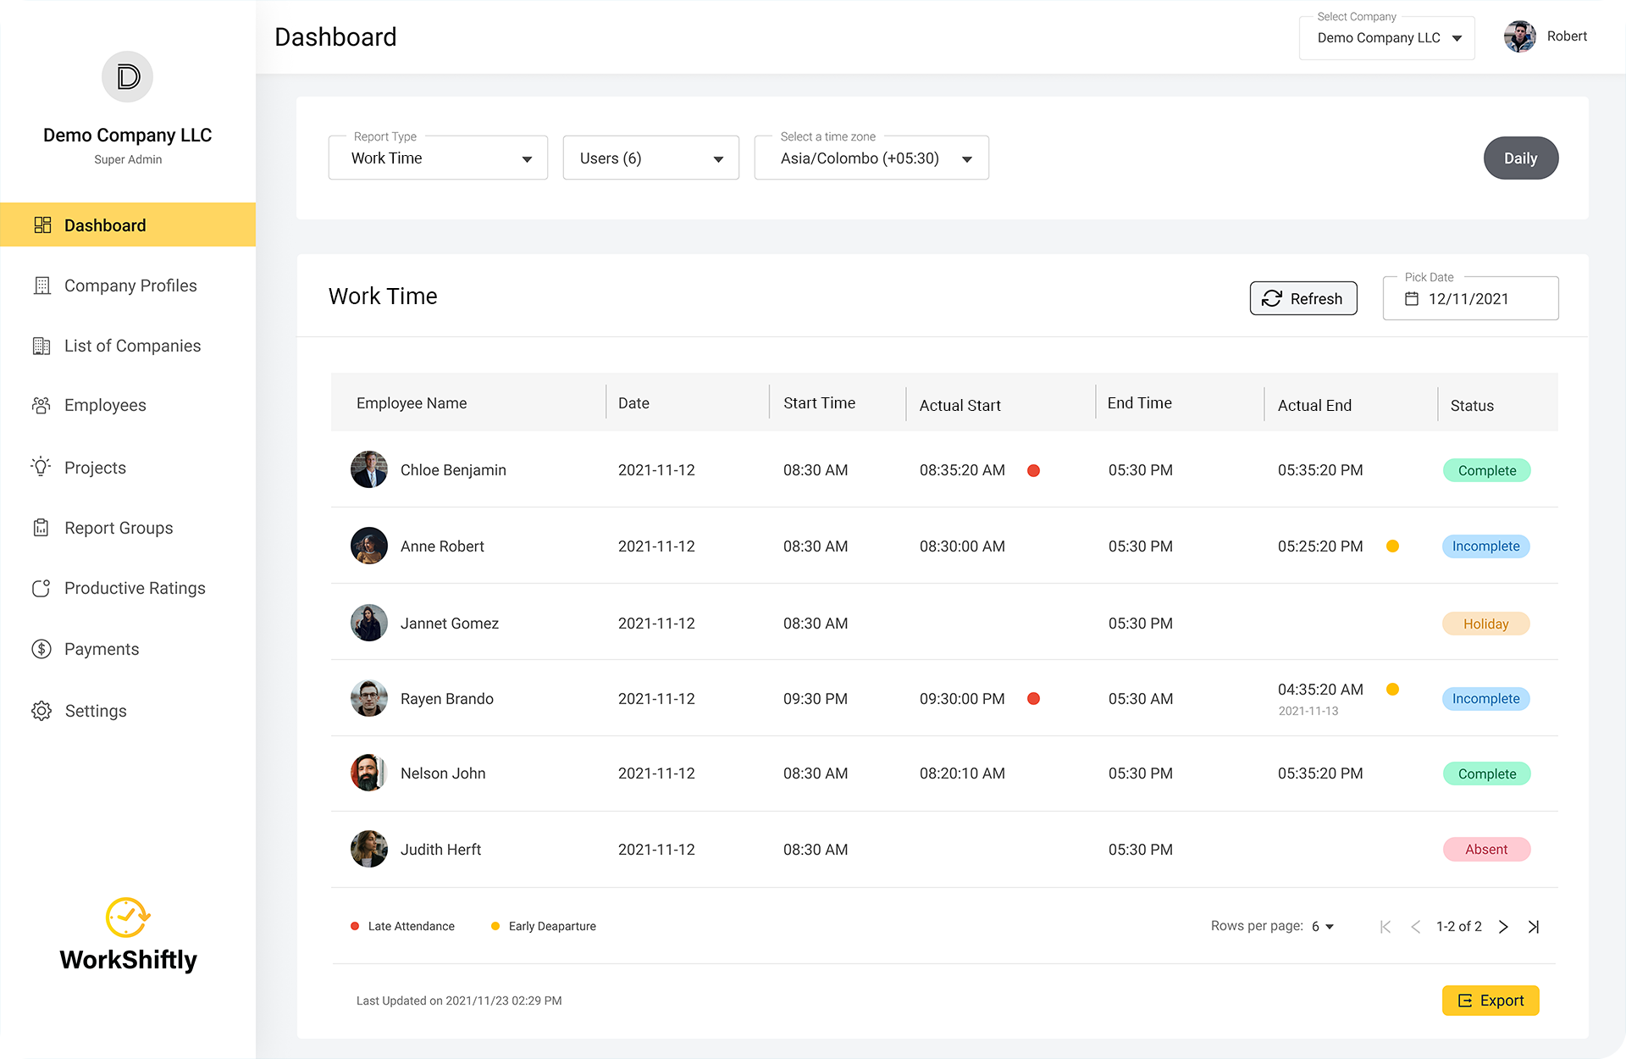The height and width of the screenshot is (1059, 1626).
Task: Open the Select Company dropdown
Action: tap(1387, 38)
